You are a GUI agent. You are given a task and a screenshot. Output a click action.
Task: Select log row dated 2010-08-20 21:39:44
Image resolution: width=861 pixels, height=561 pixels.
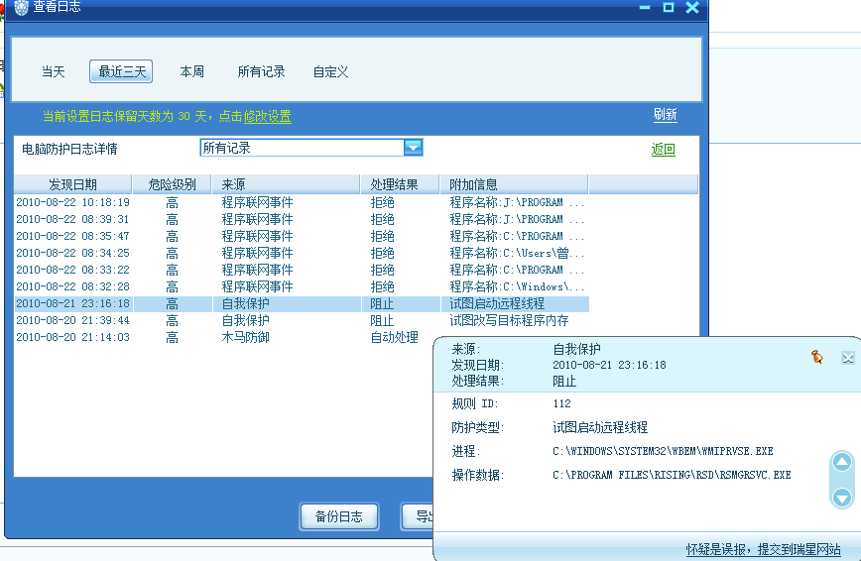coord(302,320)
